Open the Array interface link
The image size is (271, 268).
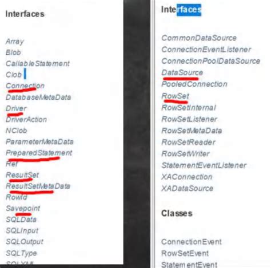coord(15,42)
